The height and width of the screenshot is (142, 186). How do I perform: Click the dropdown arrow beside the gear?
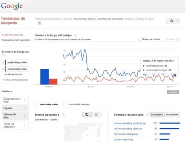(178, 21)
